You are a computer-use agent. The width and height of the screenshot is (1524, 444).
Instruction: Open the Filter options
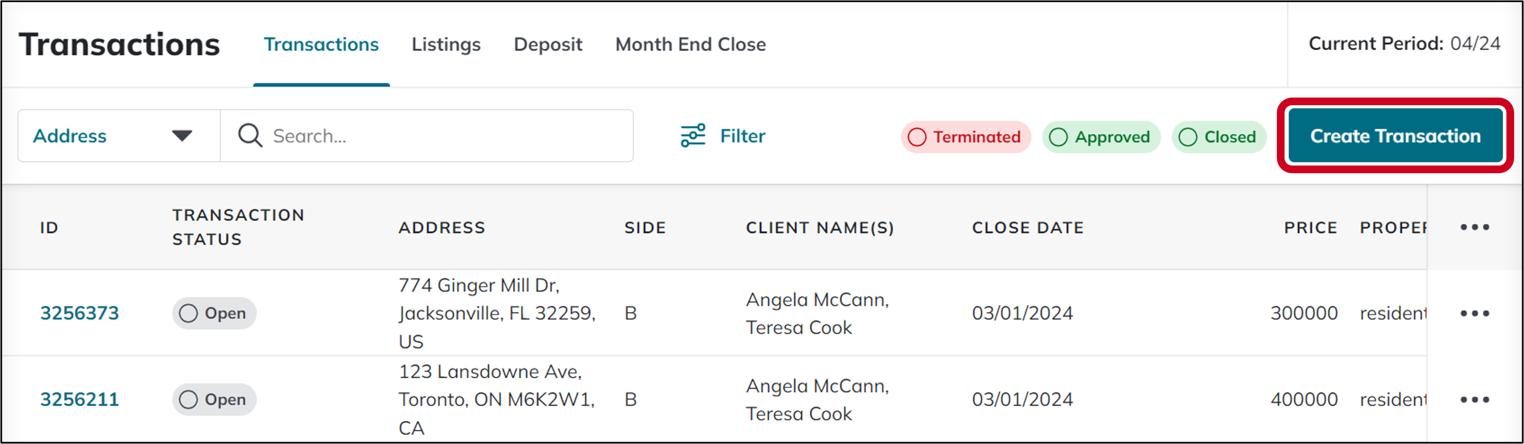point(723,136)
